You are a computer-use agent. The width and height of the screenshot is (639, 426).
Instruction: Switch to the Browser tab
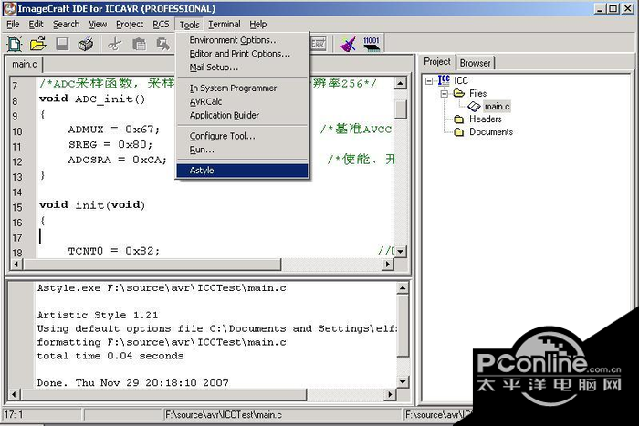[476, 63]
